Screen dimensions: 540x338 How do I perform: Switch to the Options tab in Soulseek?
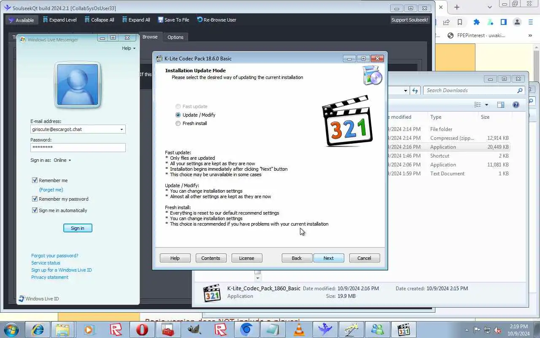coord(175,37)
